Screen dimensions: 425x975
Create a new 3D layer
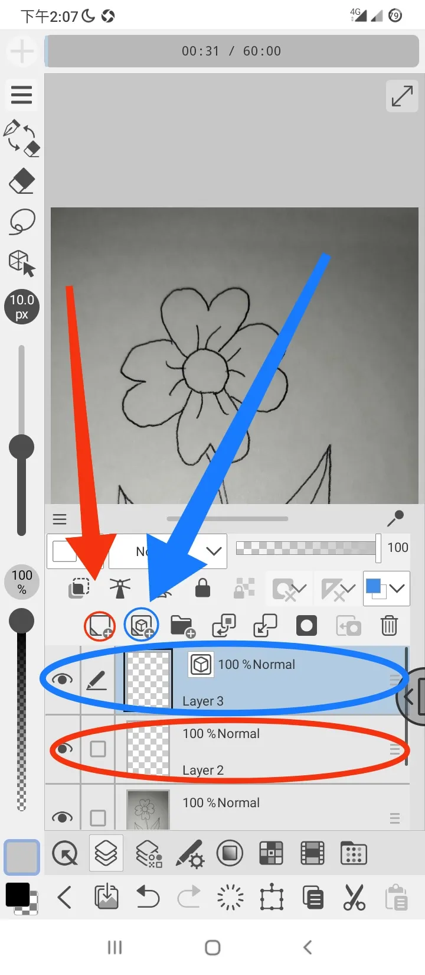[141, 626]
